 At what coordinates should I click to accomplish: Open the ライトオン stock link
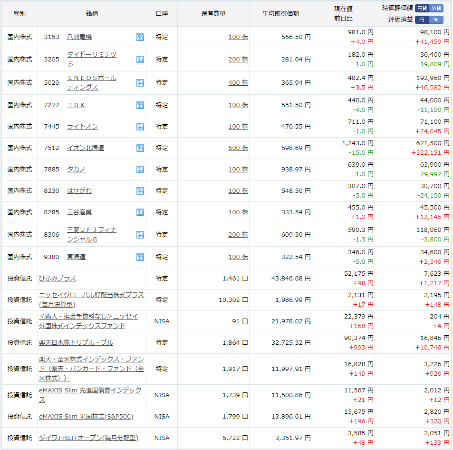pyautogui.click(x=82, y=127)
